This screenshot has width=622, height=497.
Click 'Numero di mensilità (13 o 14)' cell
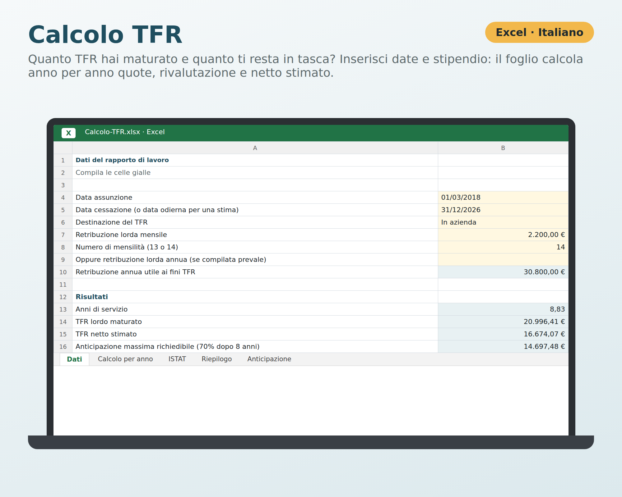pos(255,247)
